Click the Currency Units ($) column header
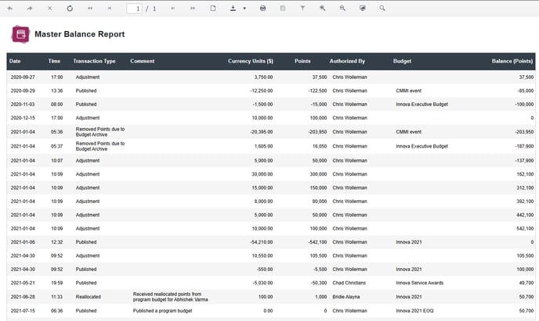This screenshot has width=539, height=321. [251, 61]
